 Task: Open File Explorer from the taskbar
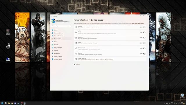(x=9, y=103)
